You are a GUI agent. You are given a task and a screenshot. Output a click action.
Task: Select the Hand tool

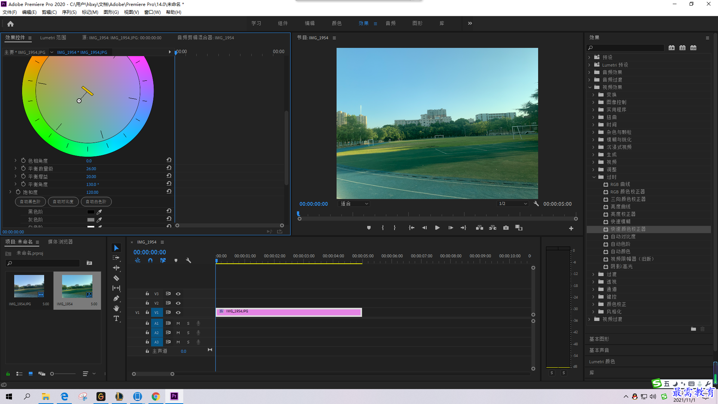click(x=116, y=308)
